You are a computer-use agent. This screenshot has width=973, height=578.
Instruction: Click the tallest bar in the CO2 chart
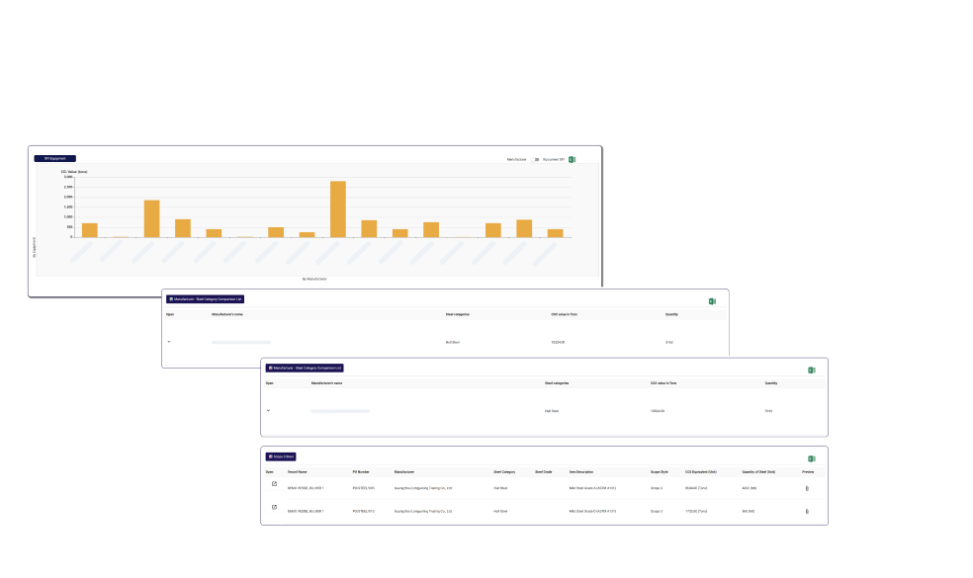click(338, 209)
